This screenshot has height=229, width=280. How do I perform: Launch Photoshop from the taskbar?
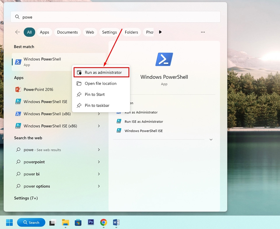click(x=91, y=222)
